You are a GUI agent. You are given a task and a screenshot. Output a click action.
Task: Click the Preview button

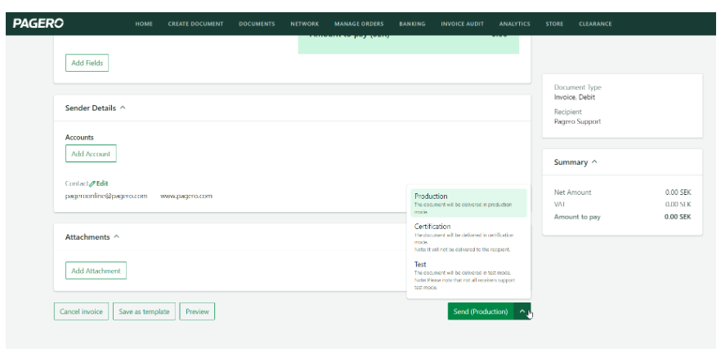197,311
